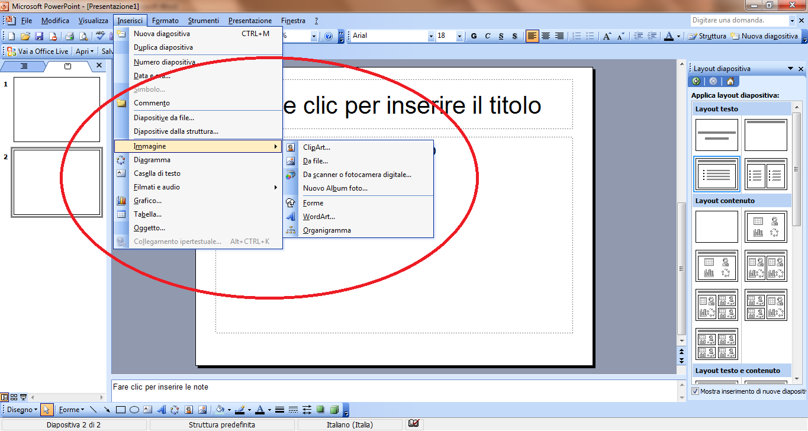Insert ClipArt from drawing toolbar icon
808x431 pixels.
pos(189,410)
